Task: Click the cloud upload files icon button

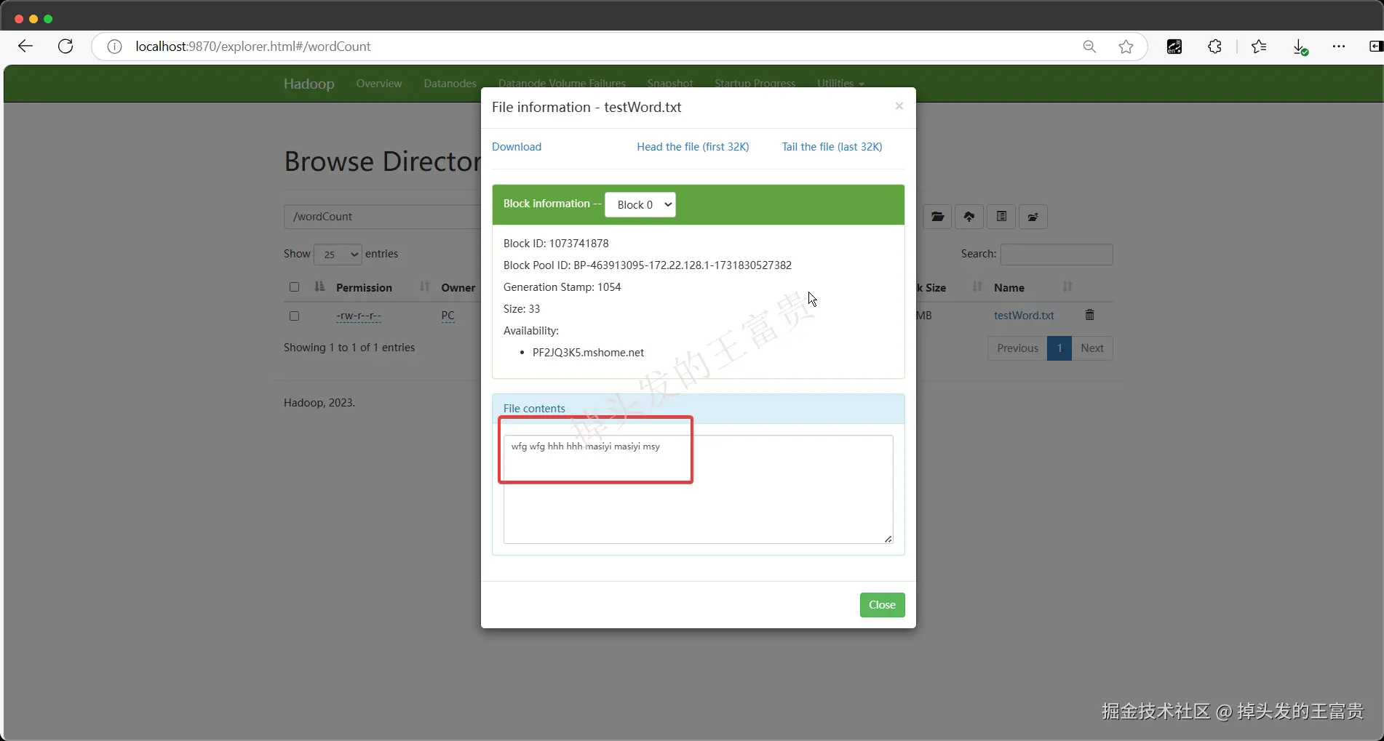Action: (x=969, y=217)
